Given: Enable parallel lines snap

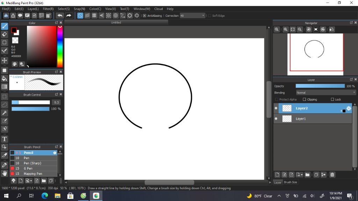Looking at the screenshot, I should click(87, 15).
